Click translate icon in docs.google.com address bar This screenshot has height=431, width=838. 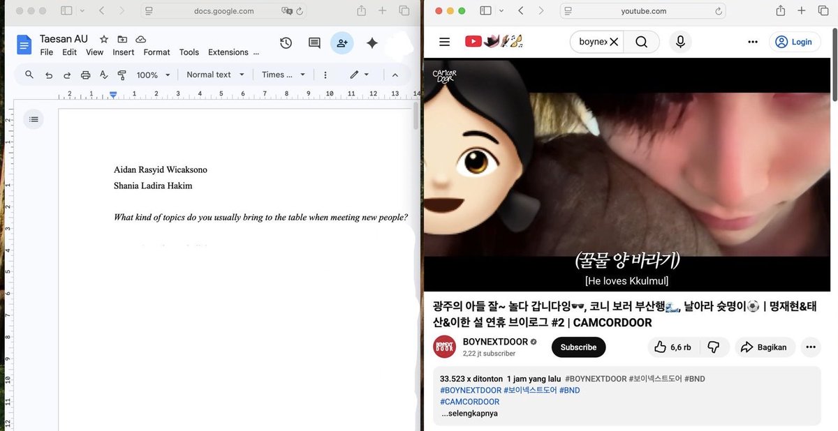click(x=286, y=10)
